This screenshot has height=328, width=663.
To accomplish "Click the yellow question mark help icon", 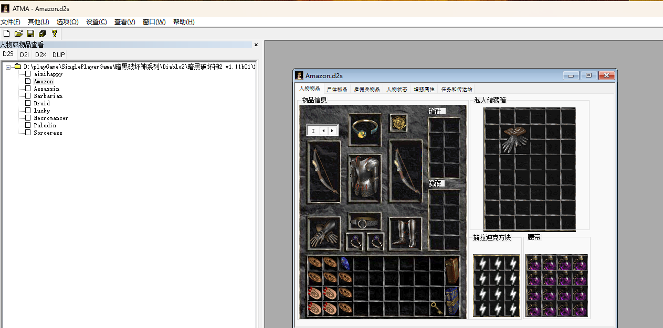I will [x=54, y=34].
